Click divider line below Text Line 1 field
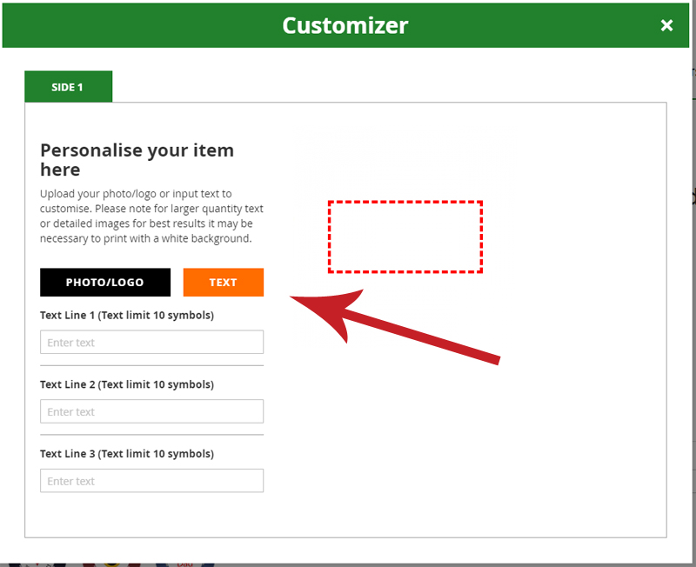 [x=151, y=365]
